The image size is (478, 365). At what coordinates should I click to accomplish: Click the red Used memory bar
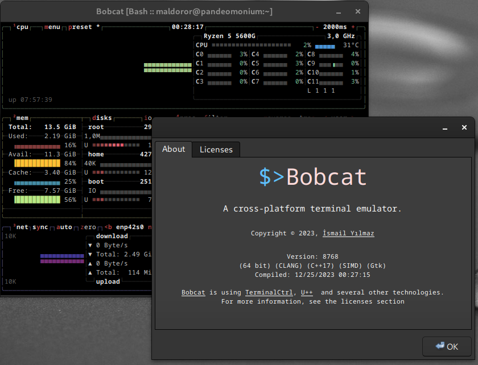coord(37,146)
